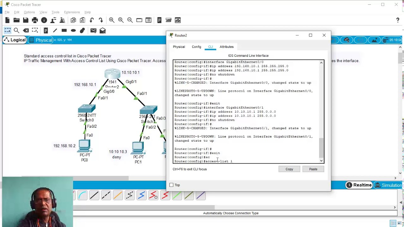The width and height of the screenshot is (404, 227).
Task: Switch to Logical workspace view
Action: click(x=15, y=40)
